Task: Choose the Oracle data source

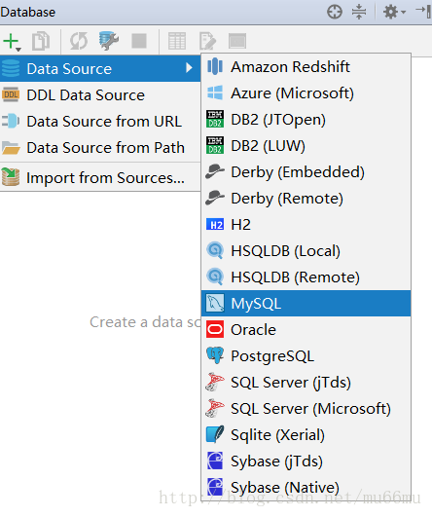Action: (x=306, y=330)
